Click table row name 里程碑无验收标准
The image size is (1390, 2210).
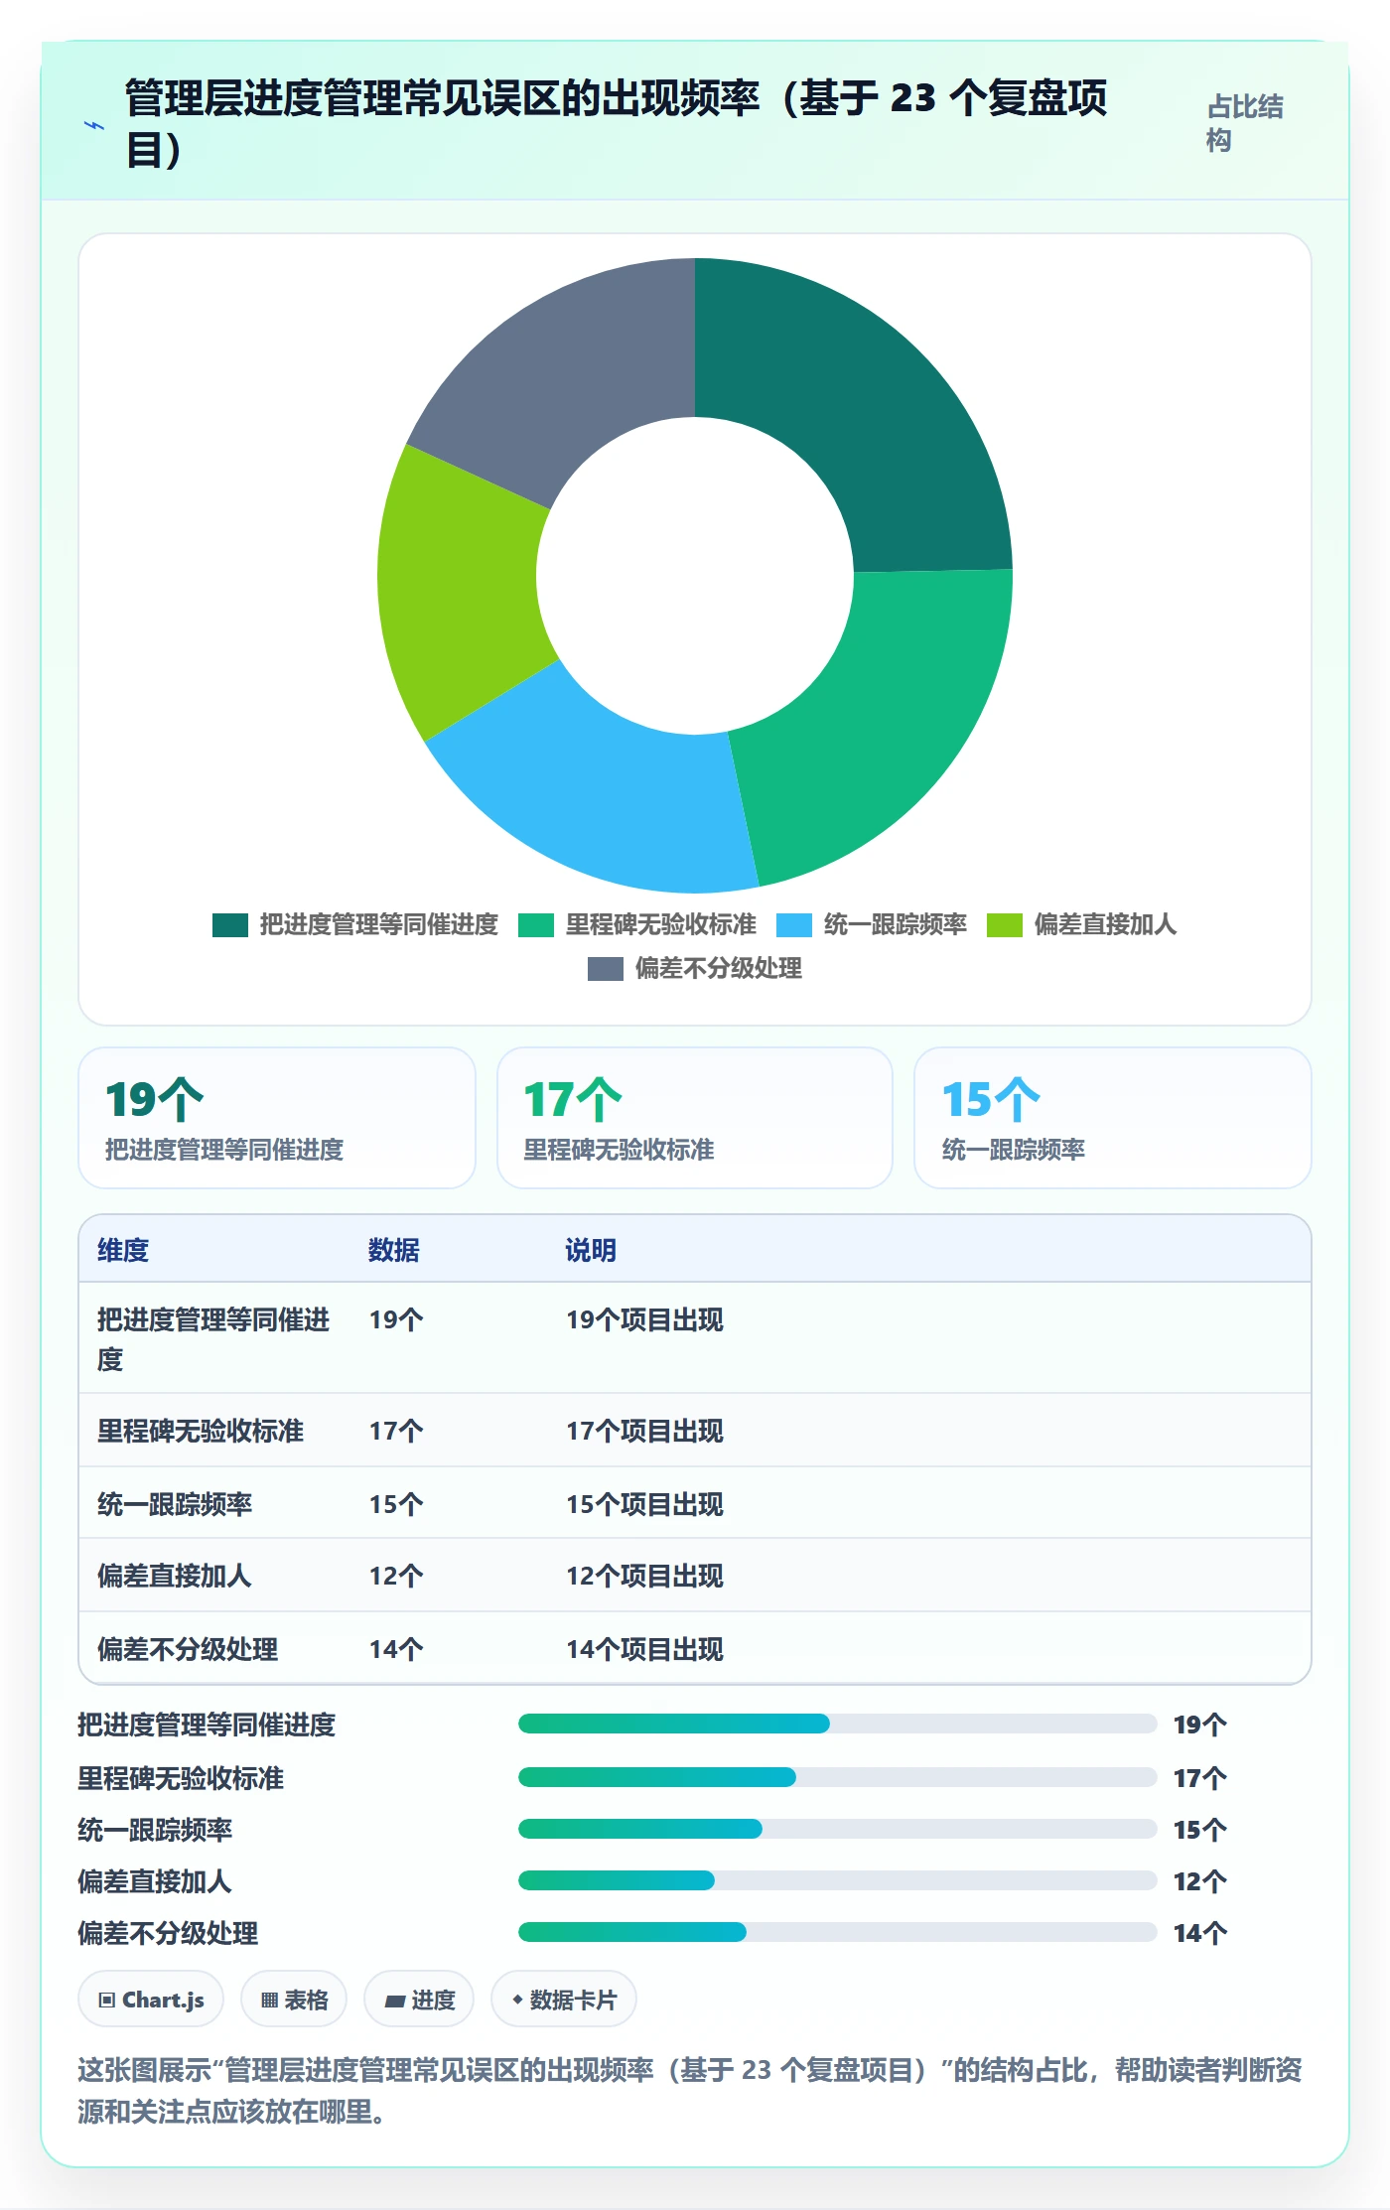pyautogui.click(x=201, y=1432)
